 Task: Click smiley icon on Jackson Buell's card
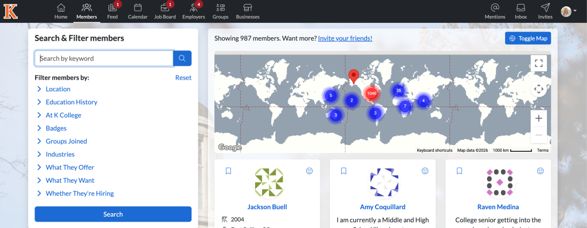click(x=309, y=171)
